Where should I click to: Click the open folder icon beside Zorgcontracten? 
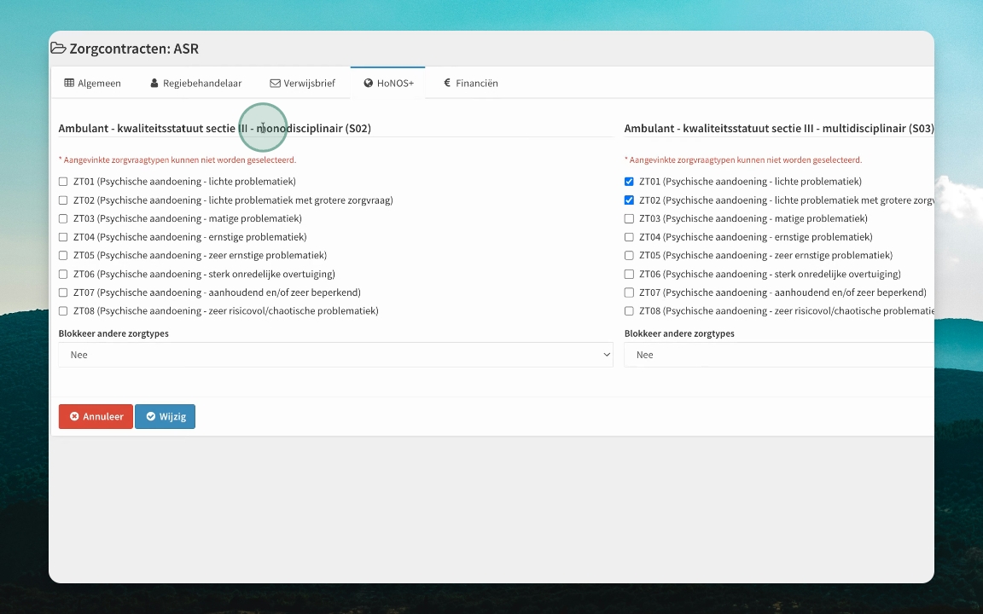point(58,49)
